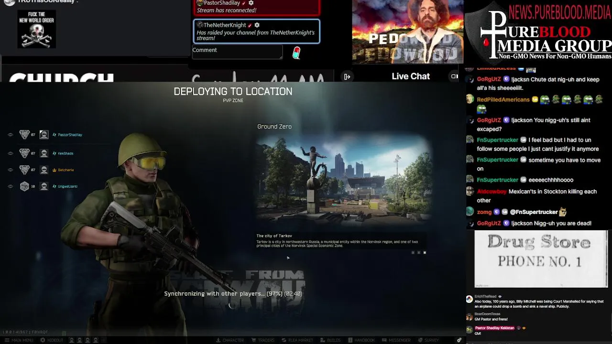Click zomg's chat avatar icon

click(470, 212)
